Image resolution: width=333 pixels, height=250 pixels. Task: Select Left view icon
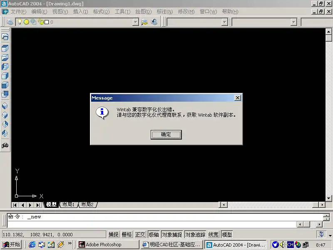pyautogui.click(x=5, y=67)
